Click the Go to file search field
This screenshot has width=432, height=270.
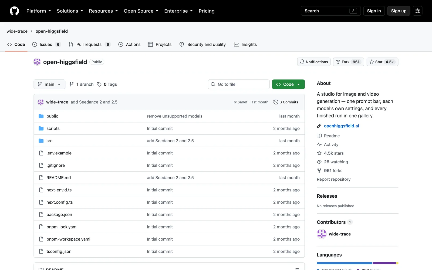[239, 84]
